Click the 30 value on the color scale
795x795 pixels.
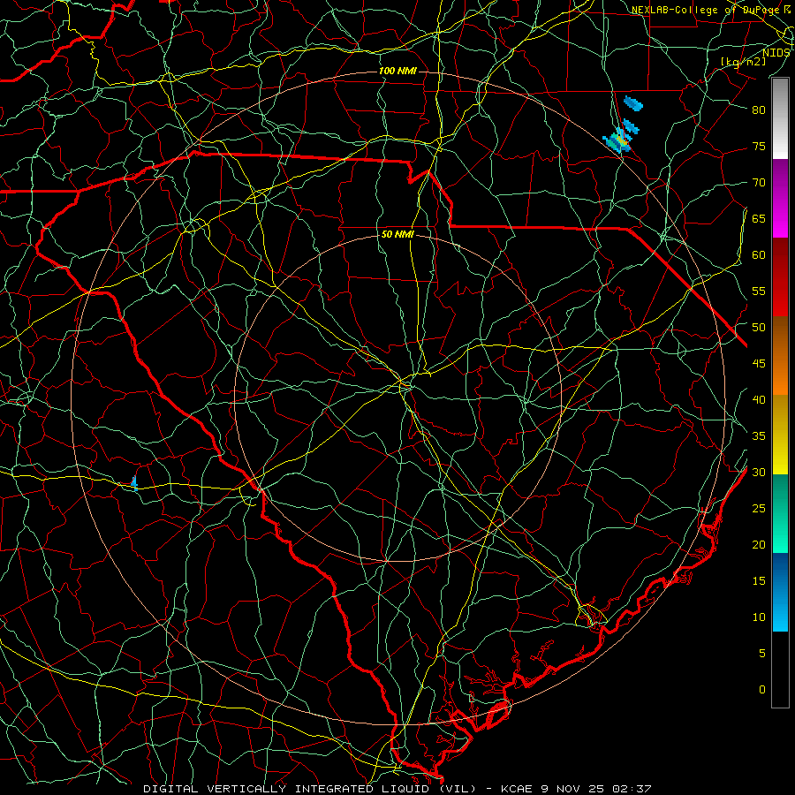(759, 473)
